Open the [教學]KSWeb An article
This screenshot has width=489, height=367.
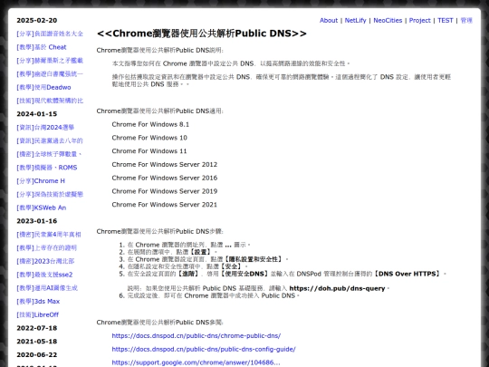click(41, 208)
